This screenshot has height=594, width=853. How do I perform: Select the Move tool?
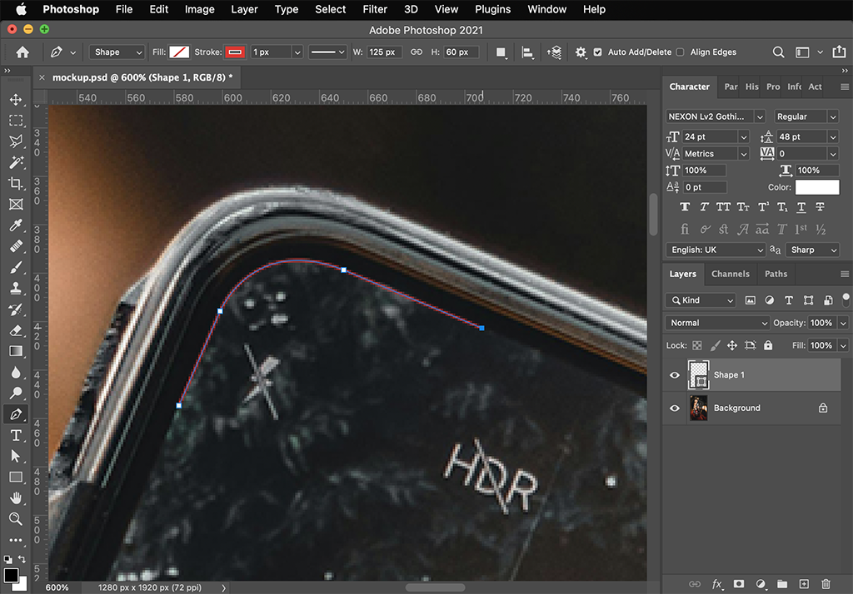click(16, 100)
